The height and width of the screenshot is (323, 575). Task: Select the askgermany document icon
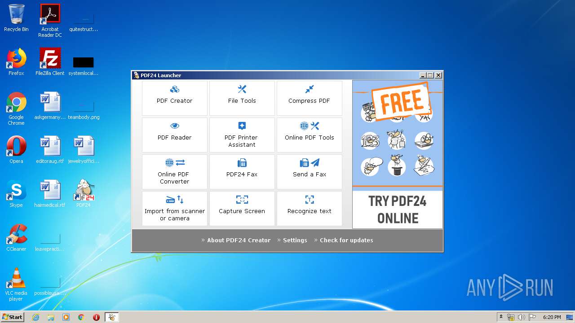pyautogui.click(x=50, y=106)
